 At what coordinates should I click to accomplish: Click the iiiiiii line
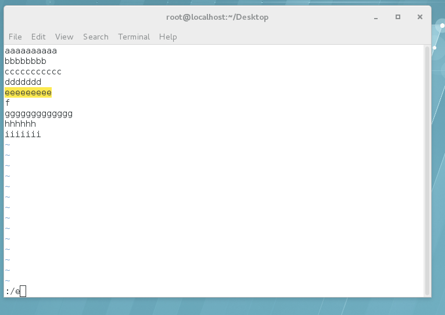tap(23, 134)
